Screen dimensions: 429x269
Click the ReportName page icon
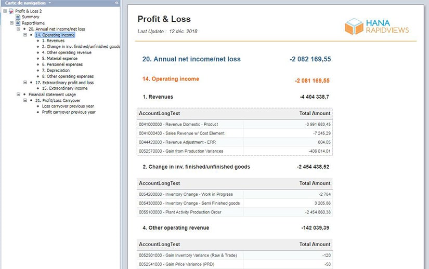coord(18,23)
